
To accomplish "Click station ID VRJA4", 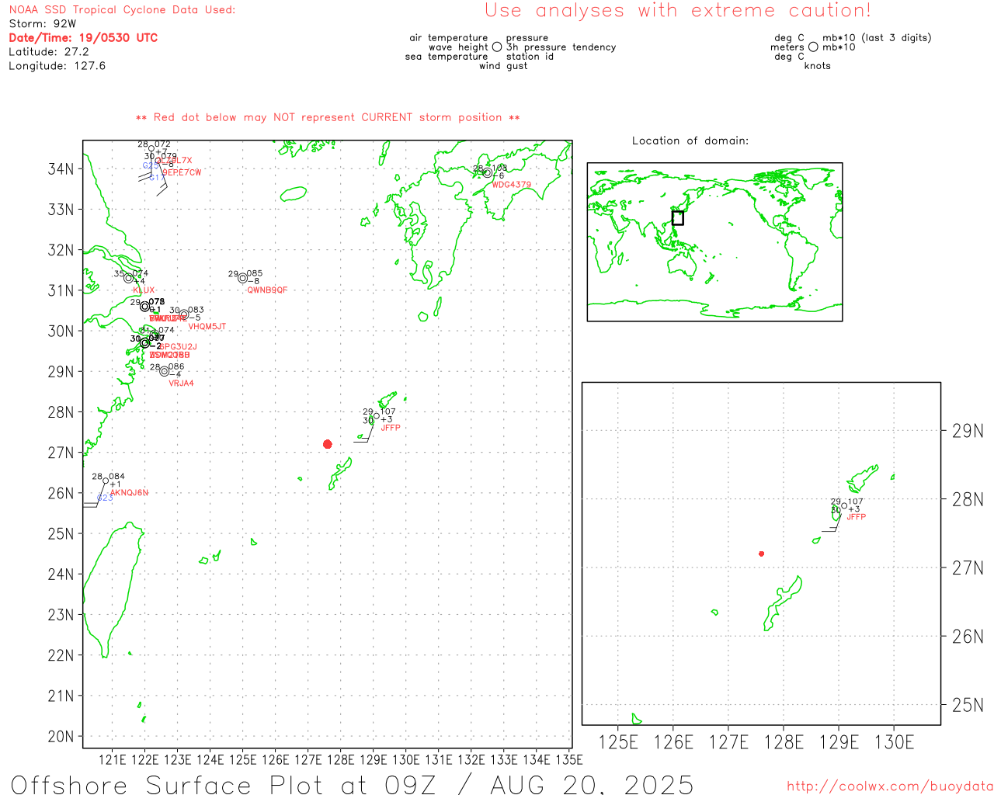I will pos(181,384).
